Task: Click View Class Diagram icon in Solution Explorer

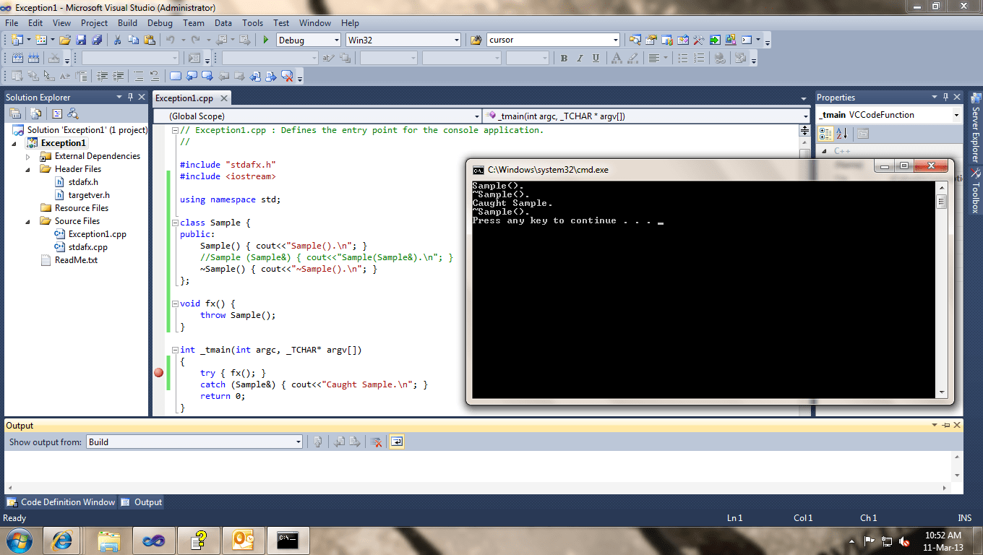Action: tap(72, 113)
